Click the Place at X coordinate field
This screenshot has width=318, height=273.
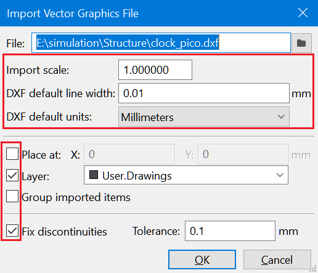[x=129, y=154]
